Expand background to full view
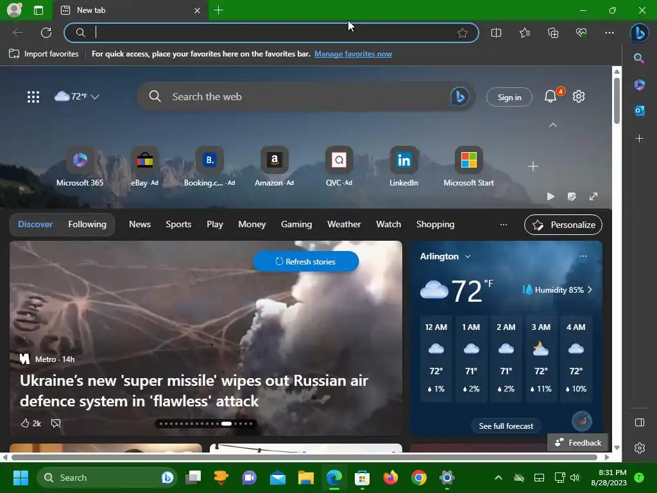This screenshot has width=657, height=493. 593,196
